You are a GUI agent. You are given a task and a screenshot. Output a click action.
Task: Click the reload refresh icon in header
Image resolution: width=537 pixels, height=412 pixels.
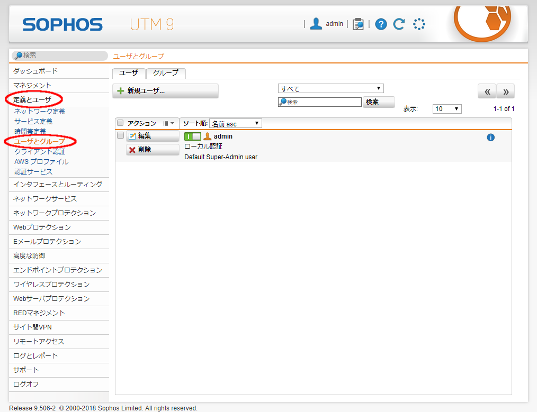tap(399, 24)
